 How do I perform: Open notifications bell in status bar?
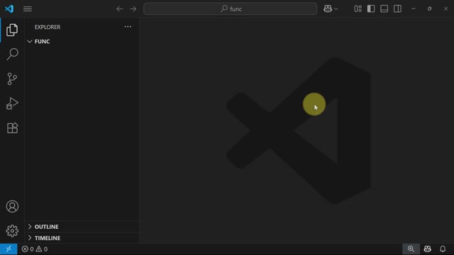tap(443, 249)
